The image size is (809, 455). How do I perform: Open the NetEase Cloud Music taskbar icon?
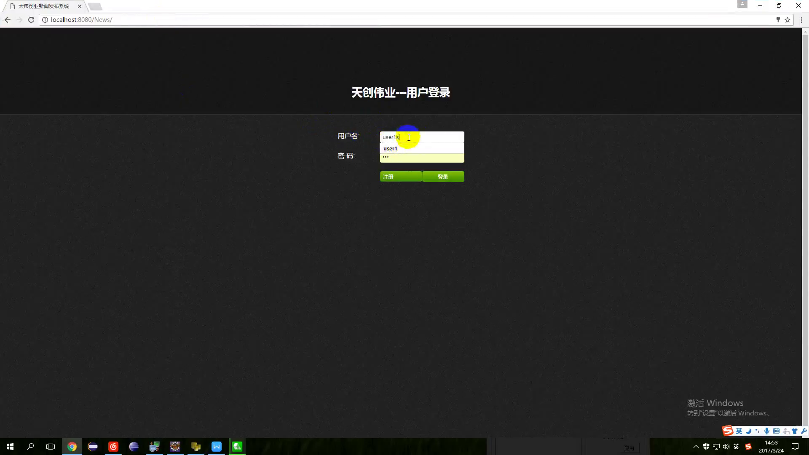point(113,447)
